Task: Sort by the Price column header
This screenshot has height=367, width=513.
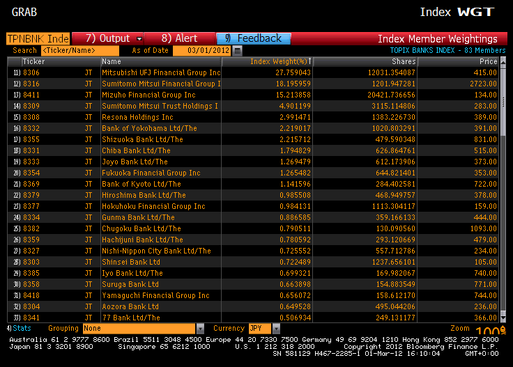Action: (488, 62)
